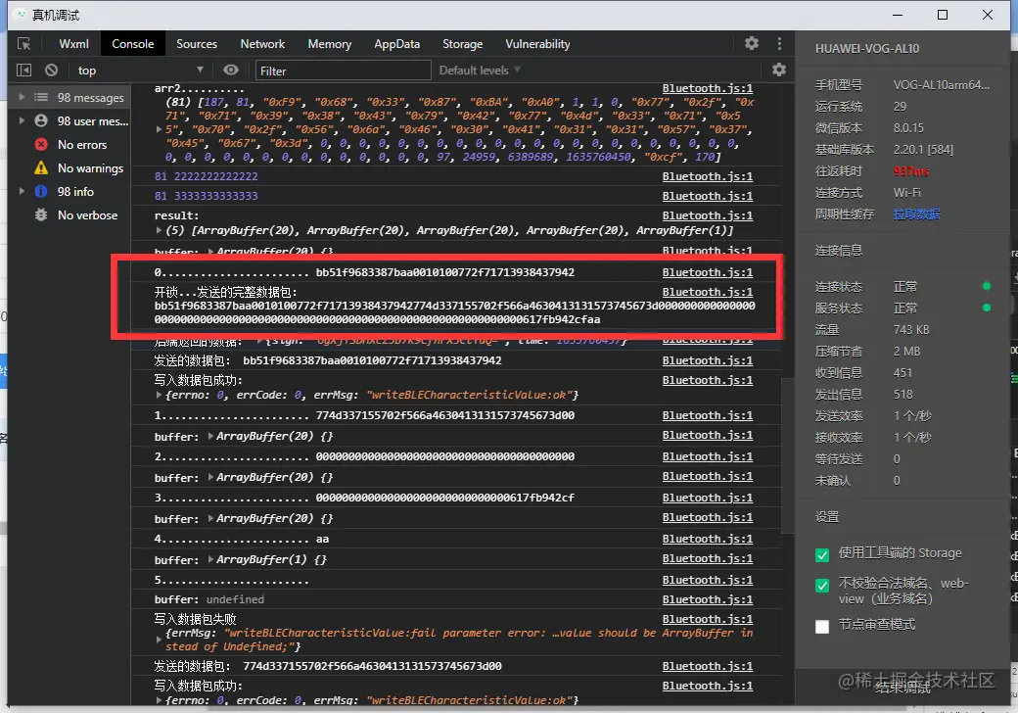Click the 拉取数据 link
Screen dimensions: 1018x713
917,214
